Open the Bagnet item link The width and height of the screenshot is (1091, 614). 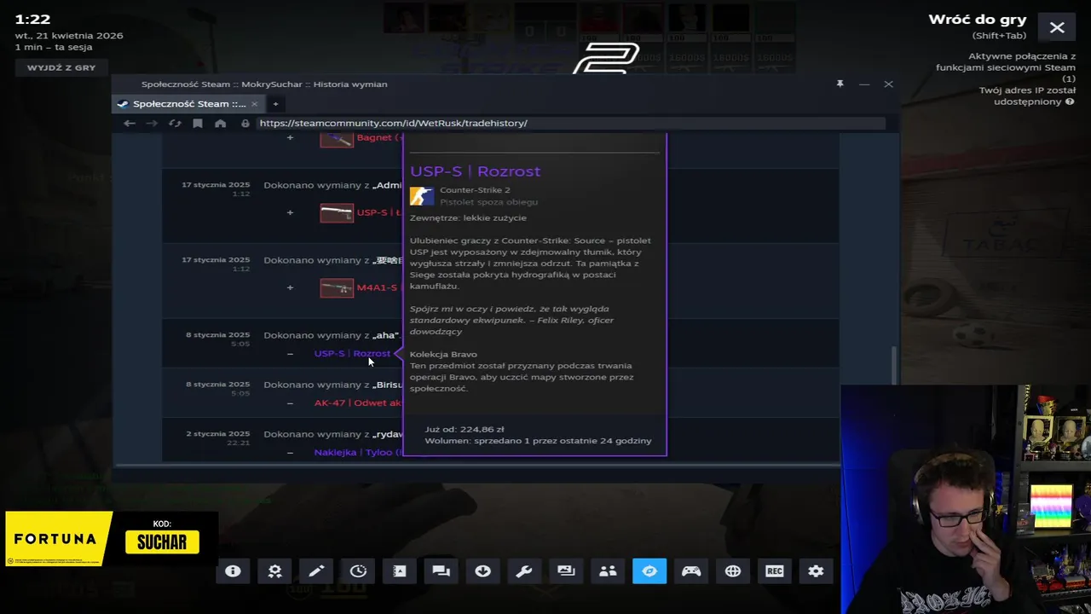(379, 137)
